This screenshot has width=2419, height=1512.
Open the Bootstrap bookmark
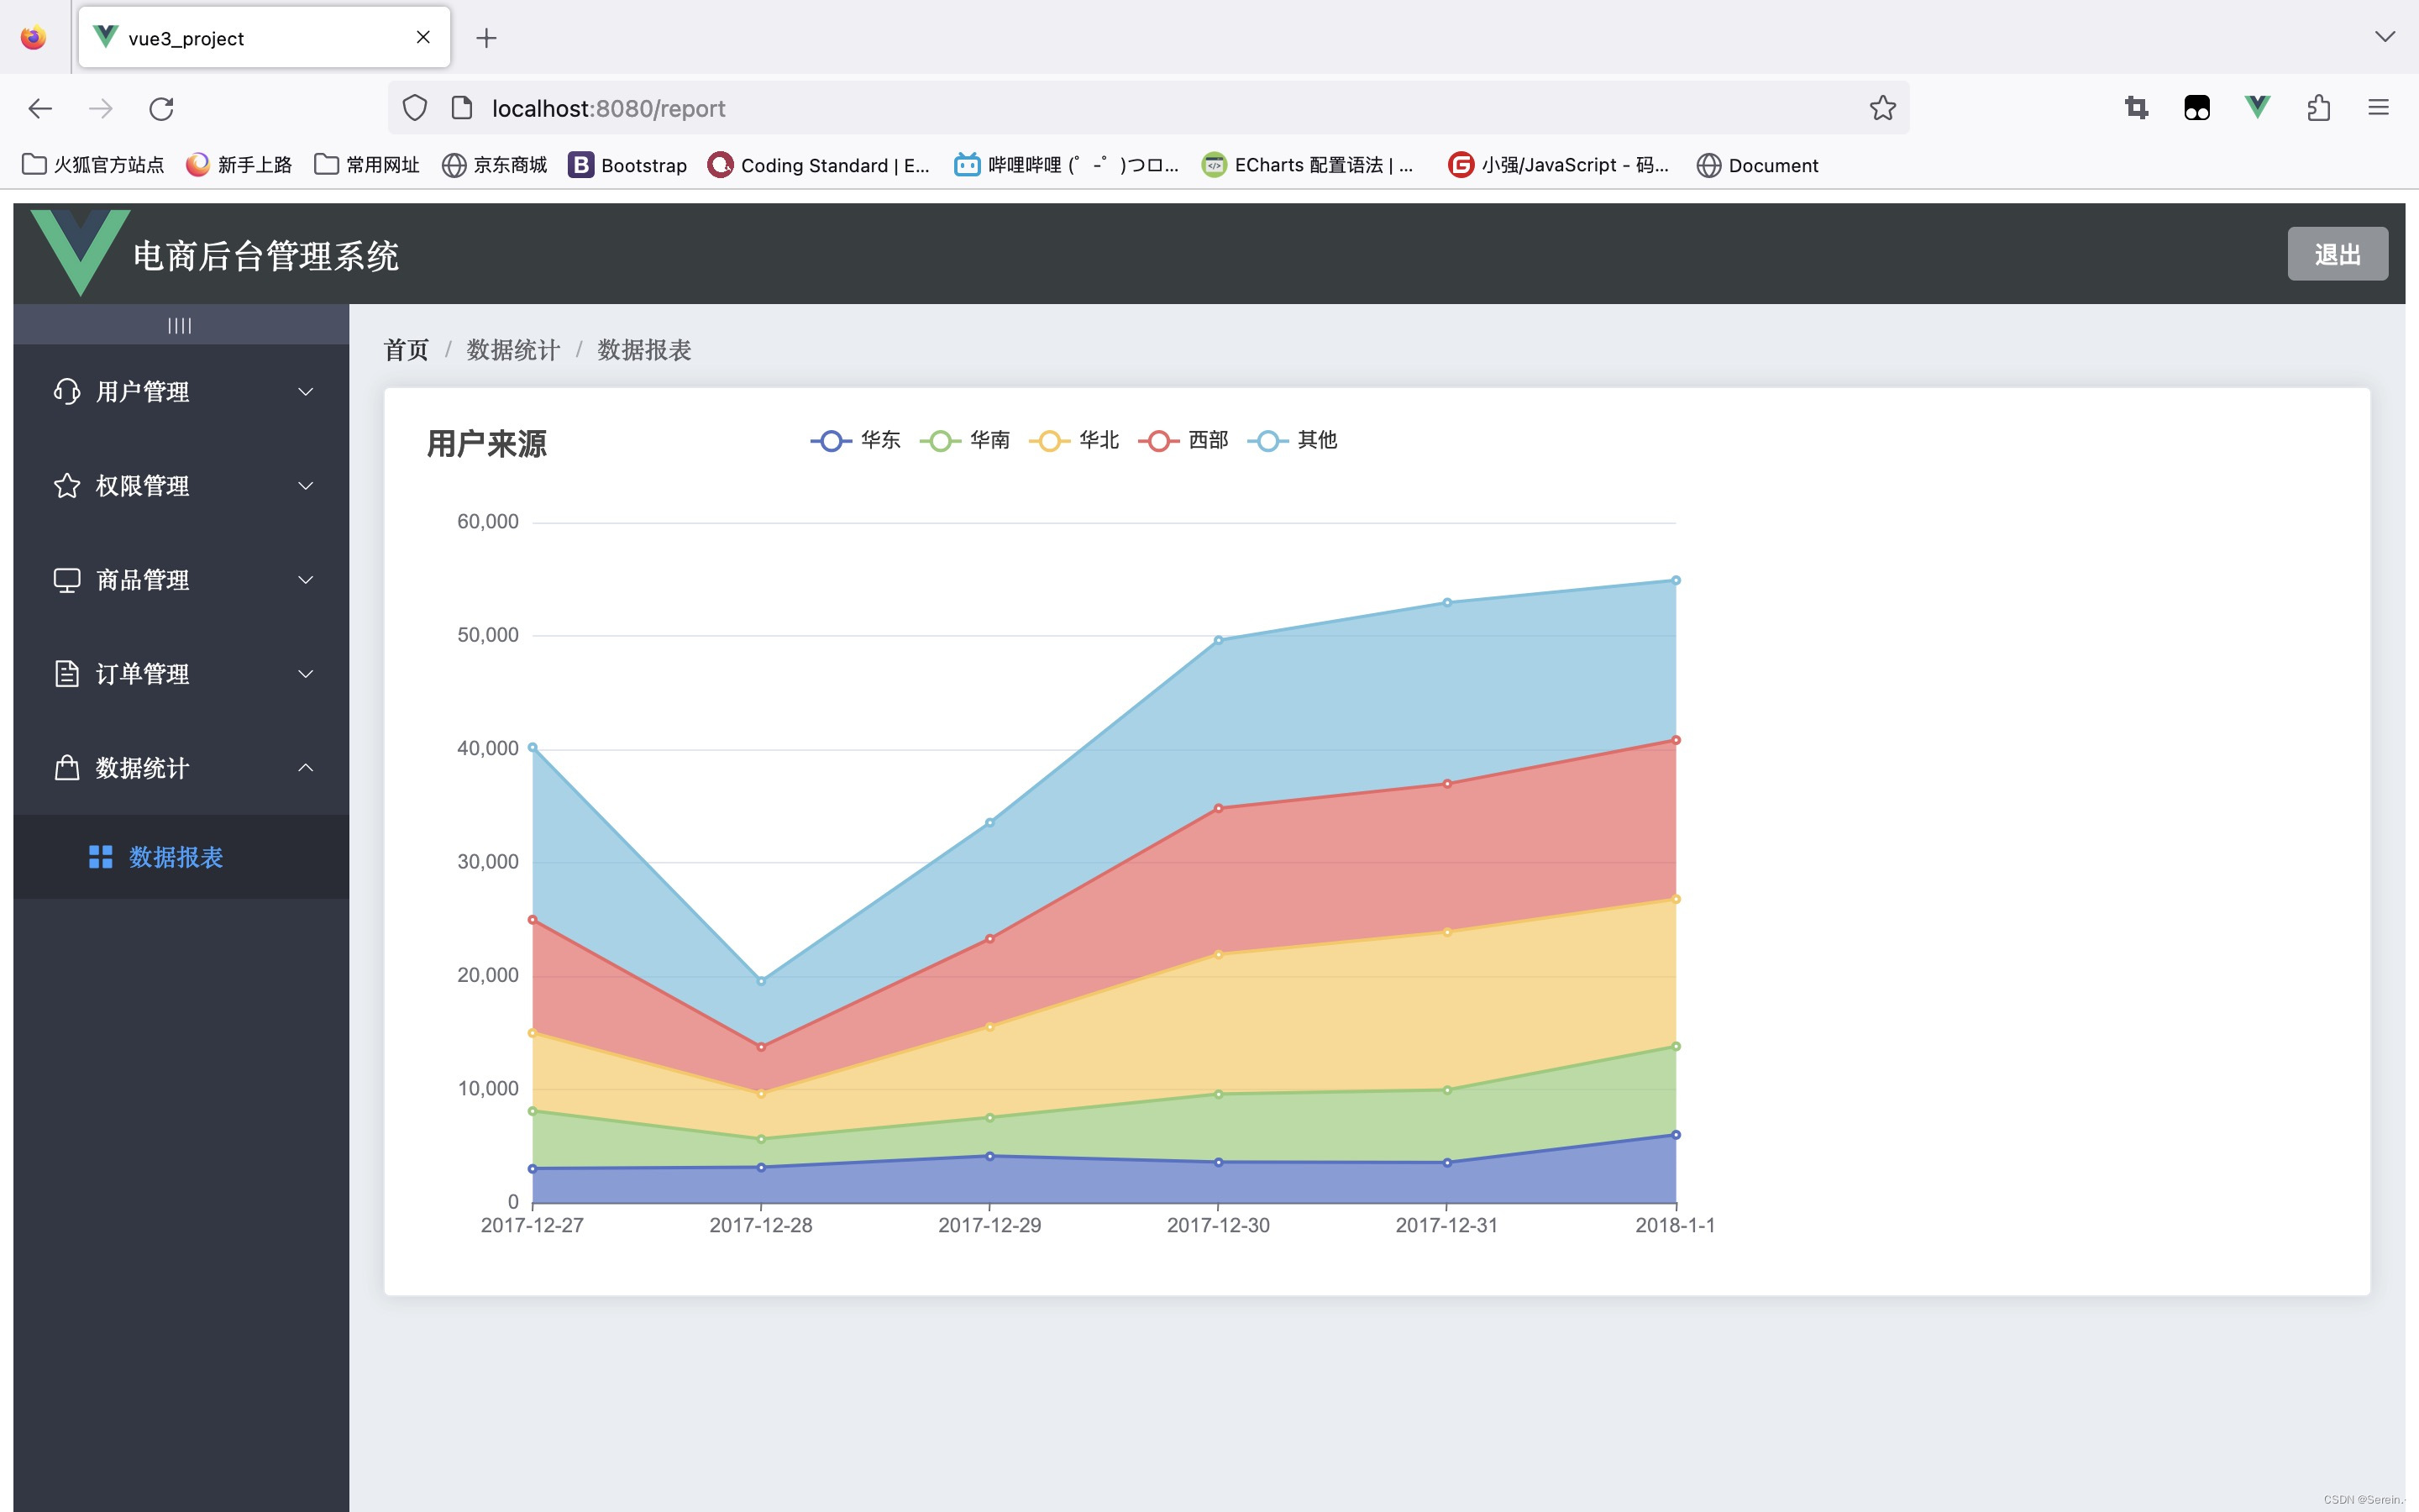[x=627, y=165]
